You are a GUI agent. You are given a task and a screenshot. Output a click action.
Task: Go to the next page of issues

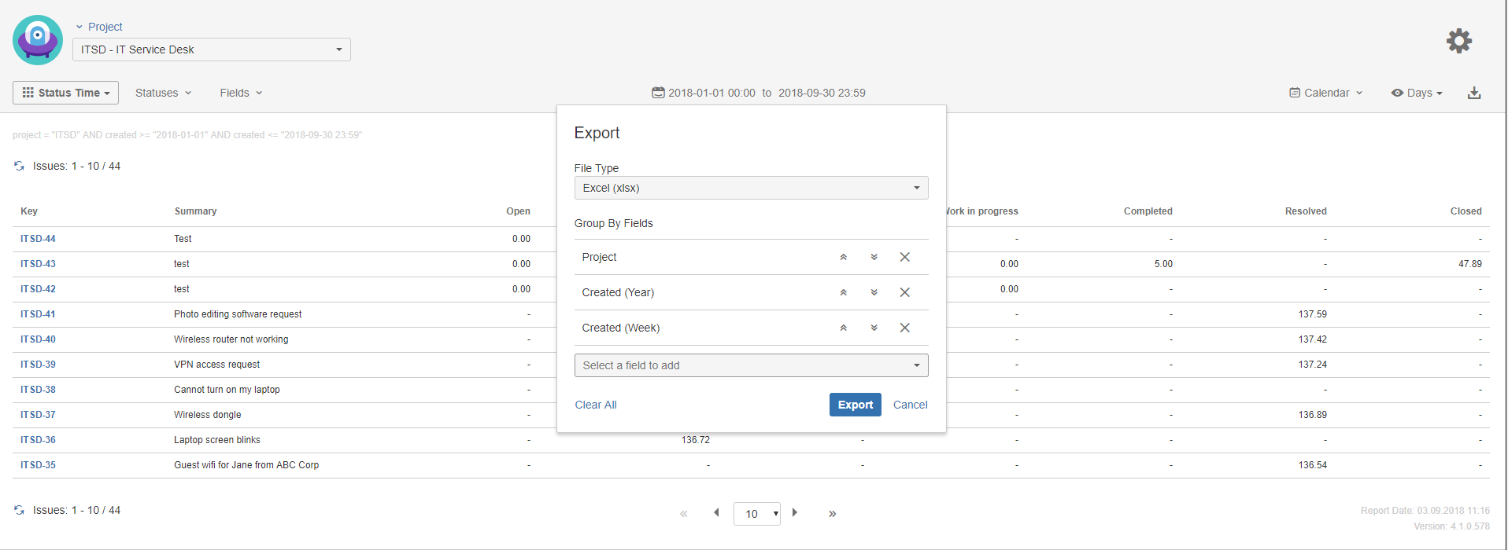[795, 513]
